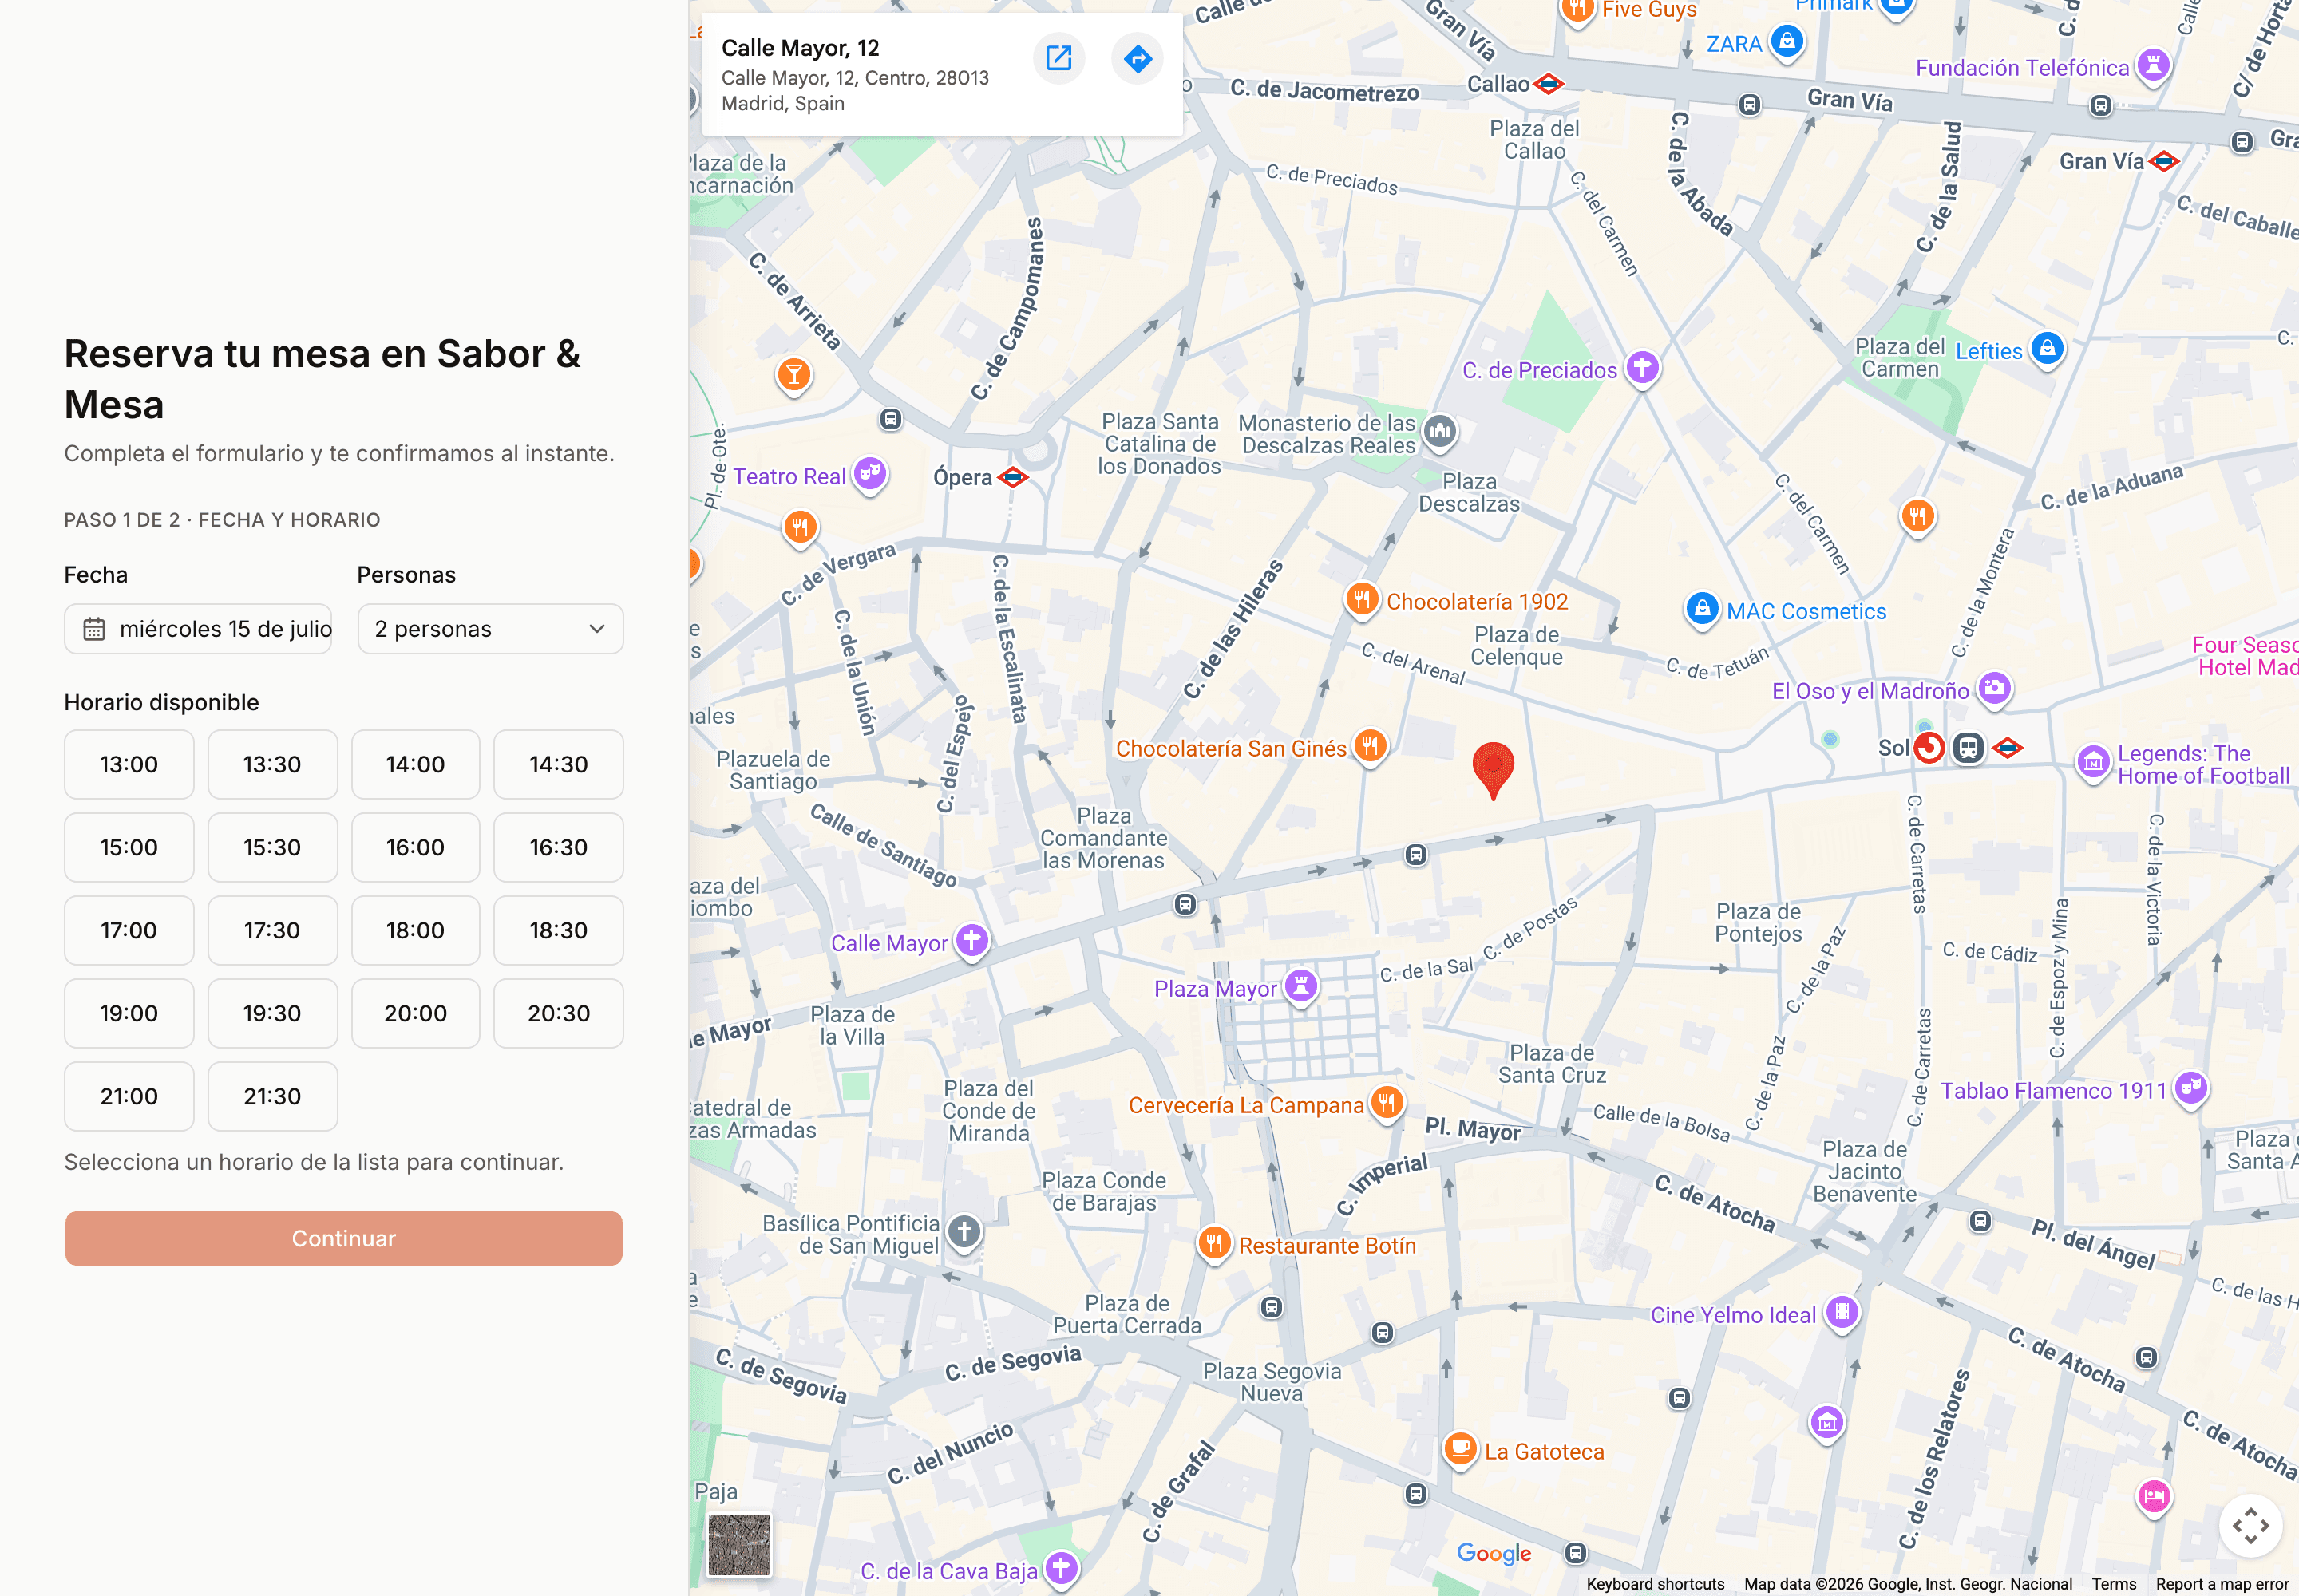The width and height of the screenshot is (2299, 1596).
Task: Choose the 14:00 time slot
Action: [415, 764]
